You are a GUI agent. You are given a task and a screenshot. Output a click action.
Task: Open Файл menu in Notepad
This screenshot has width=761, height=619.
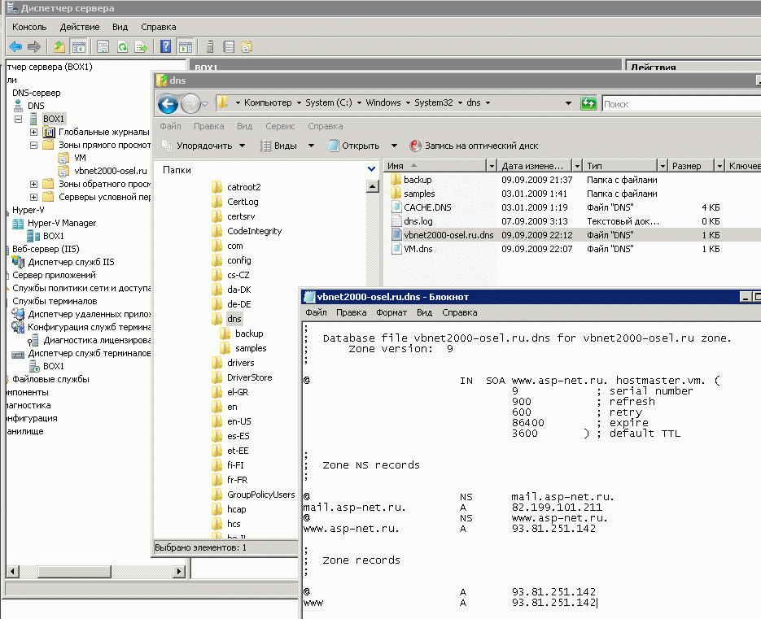[316, 313]
